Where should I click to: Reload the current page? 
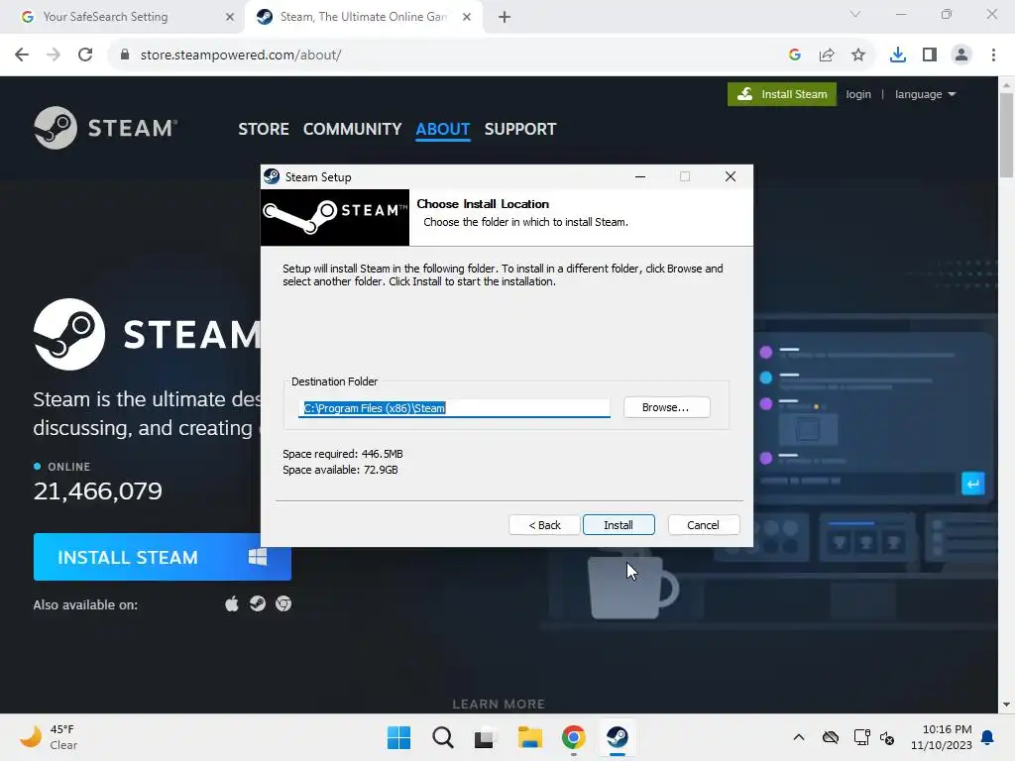pos(85,54)
